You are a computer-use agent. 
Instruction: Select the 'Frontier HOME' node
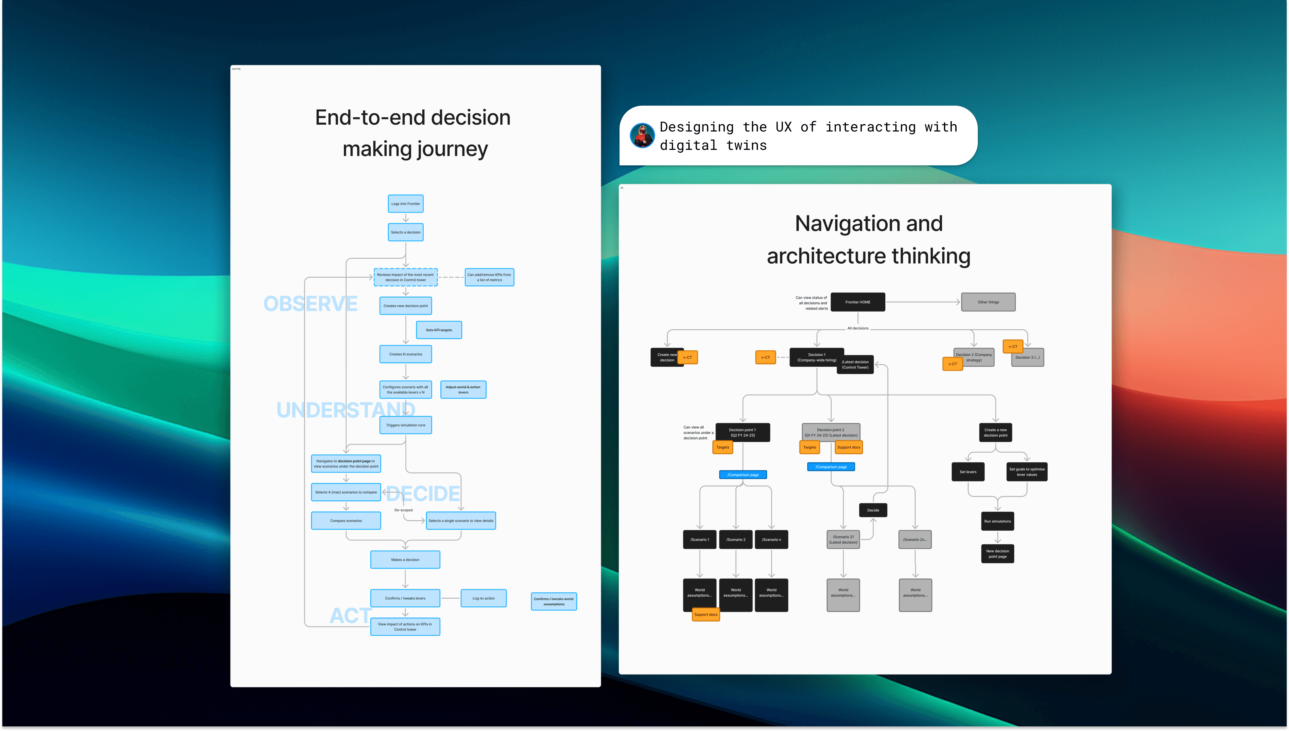(857, 302)
